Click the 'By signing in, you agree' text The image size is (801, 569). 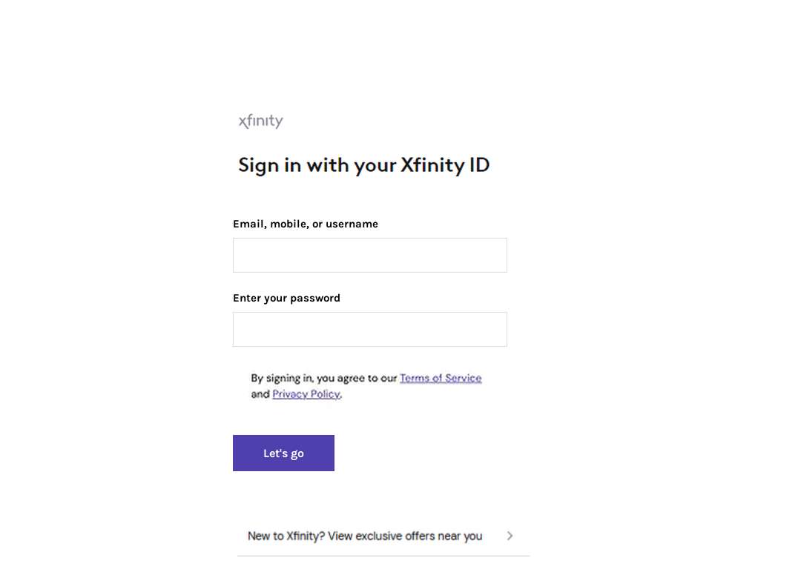pyautogui.click(x=324, y=378)
